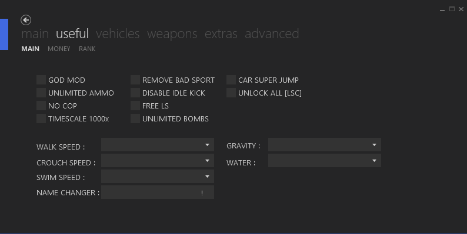467x234 pixels.
Task: Open the SWIM SPEED dropdown list
Action: [x=158, y=177]
